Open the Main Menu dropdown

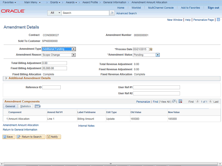coord(33,2)
